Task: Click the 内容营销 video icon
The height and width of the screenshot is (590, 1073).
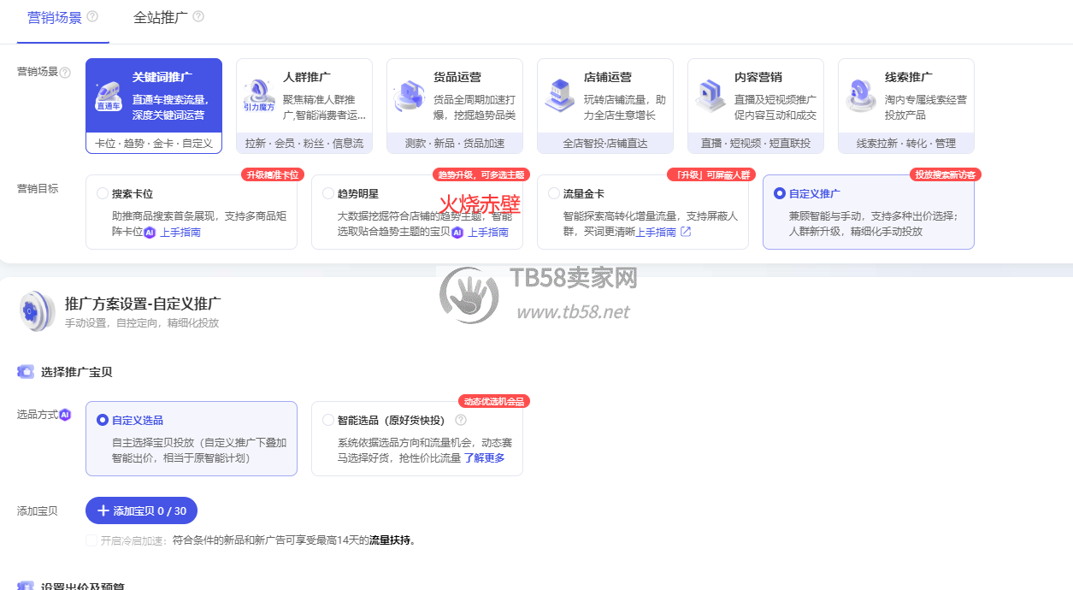Action: tap(710, 96)
